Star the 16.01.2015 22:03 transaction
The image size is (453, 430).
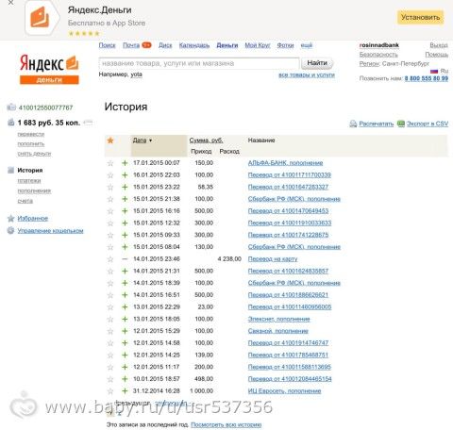coord(110,175)
